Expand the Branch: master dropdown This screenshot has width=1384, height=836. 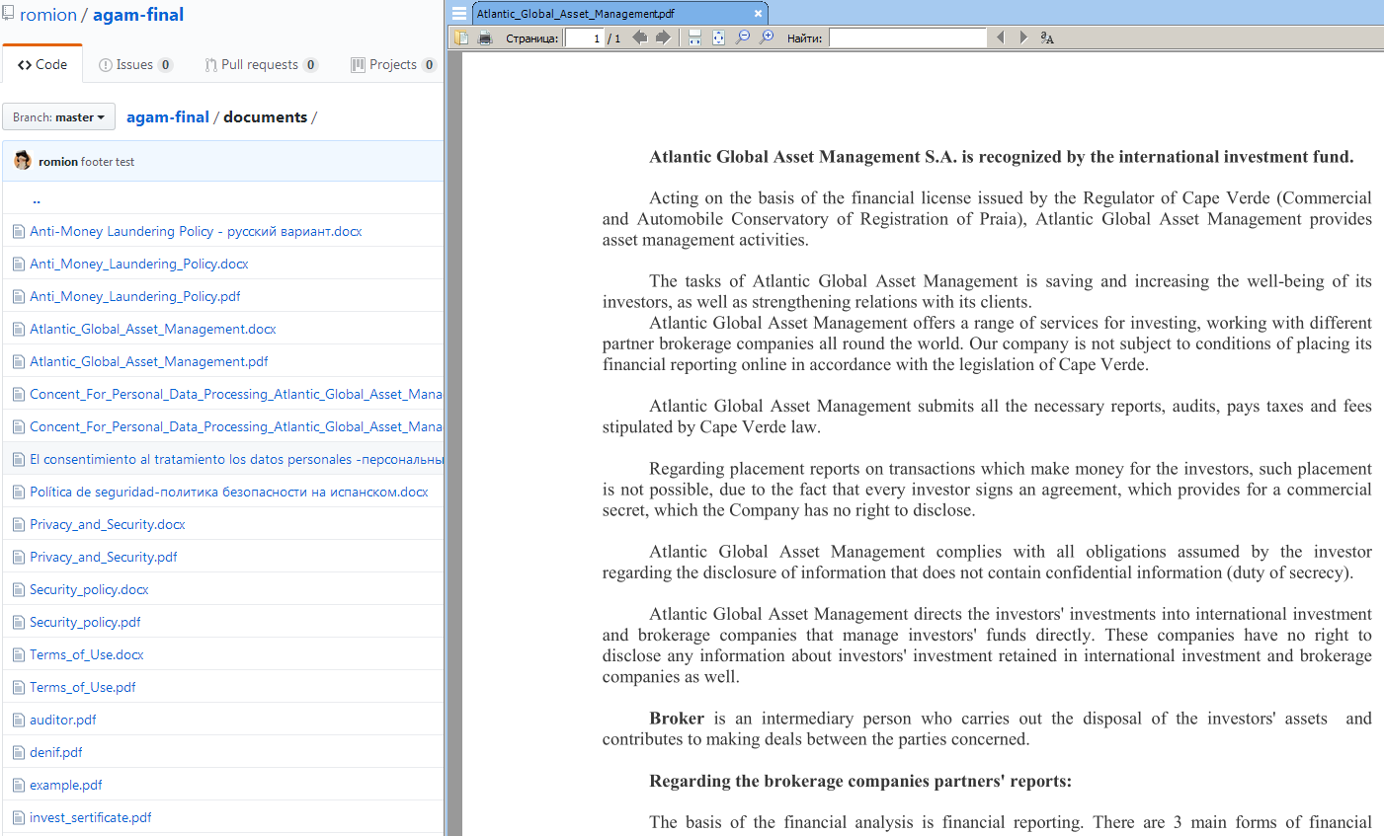tap(58, 116)
